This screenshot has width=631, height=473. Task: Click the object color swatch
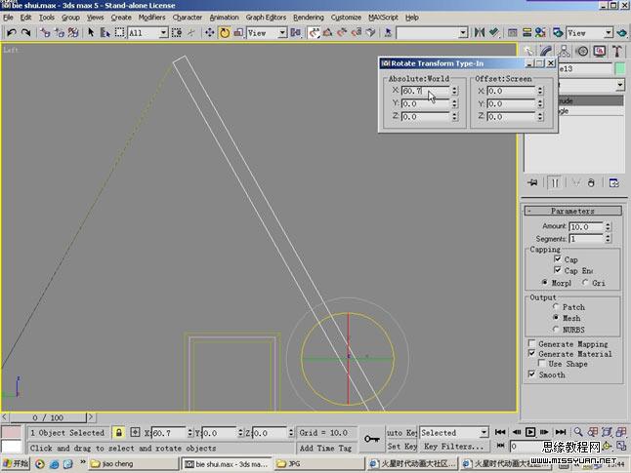tap(620, 68)
